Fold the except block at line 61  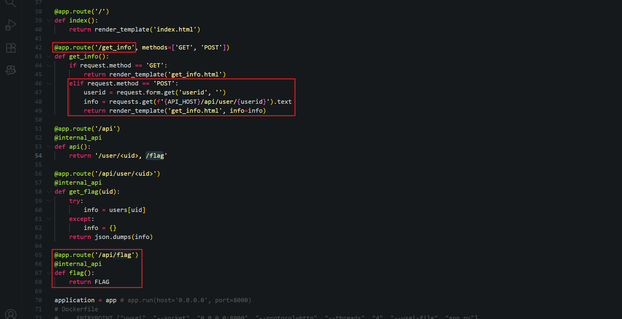coord(49,219)
